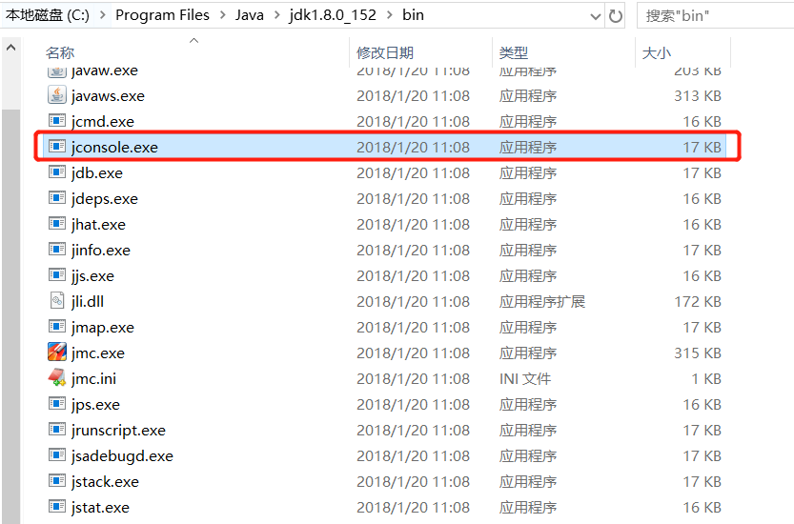Click the javaws.exe Java icon
This screenshot has width=794, height=524.
[57, 94]
